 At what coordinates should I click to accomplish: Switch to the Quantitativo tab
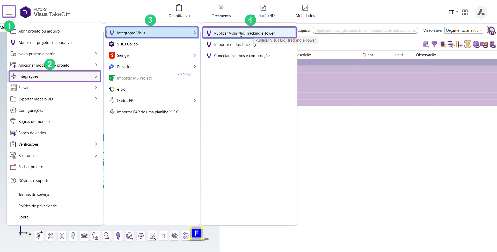179,11
